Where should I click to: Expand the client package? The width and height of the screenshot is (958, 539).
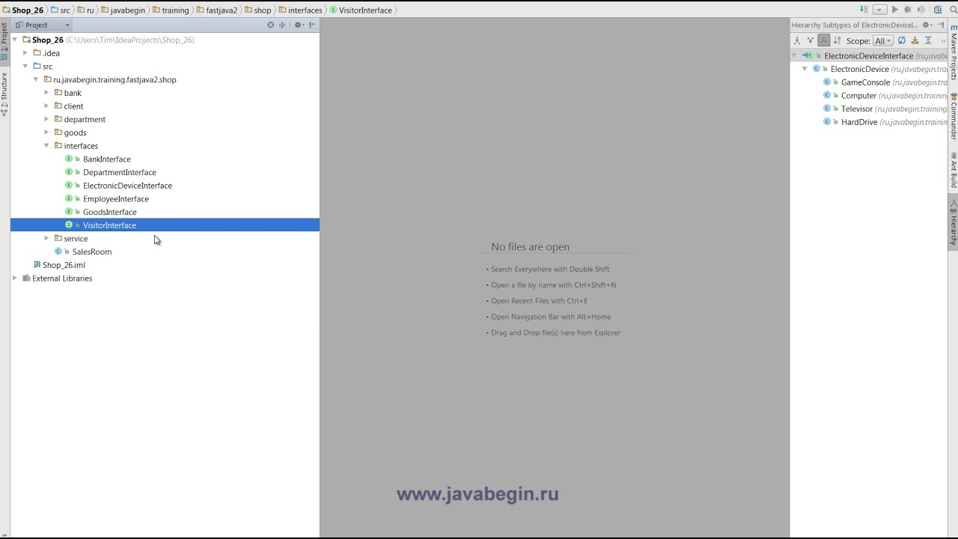click(46, 106)
